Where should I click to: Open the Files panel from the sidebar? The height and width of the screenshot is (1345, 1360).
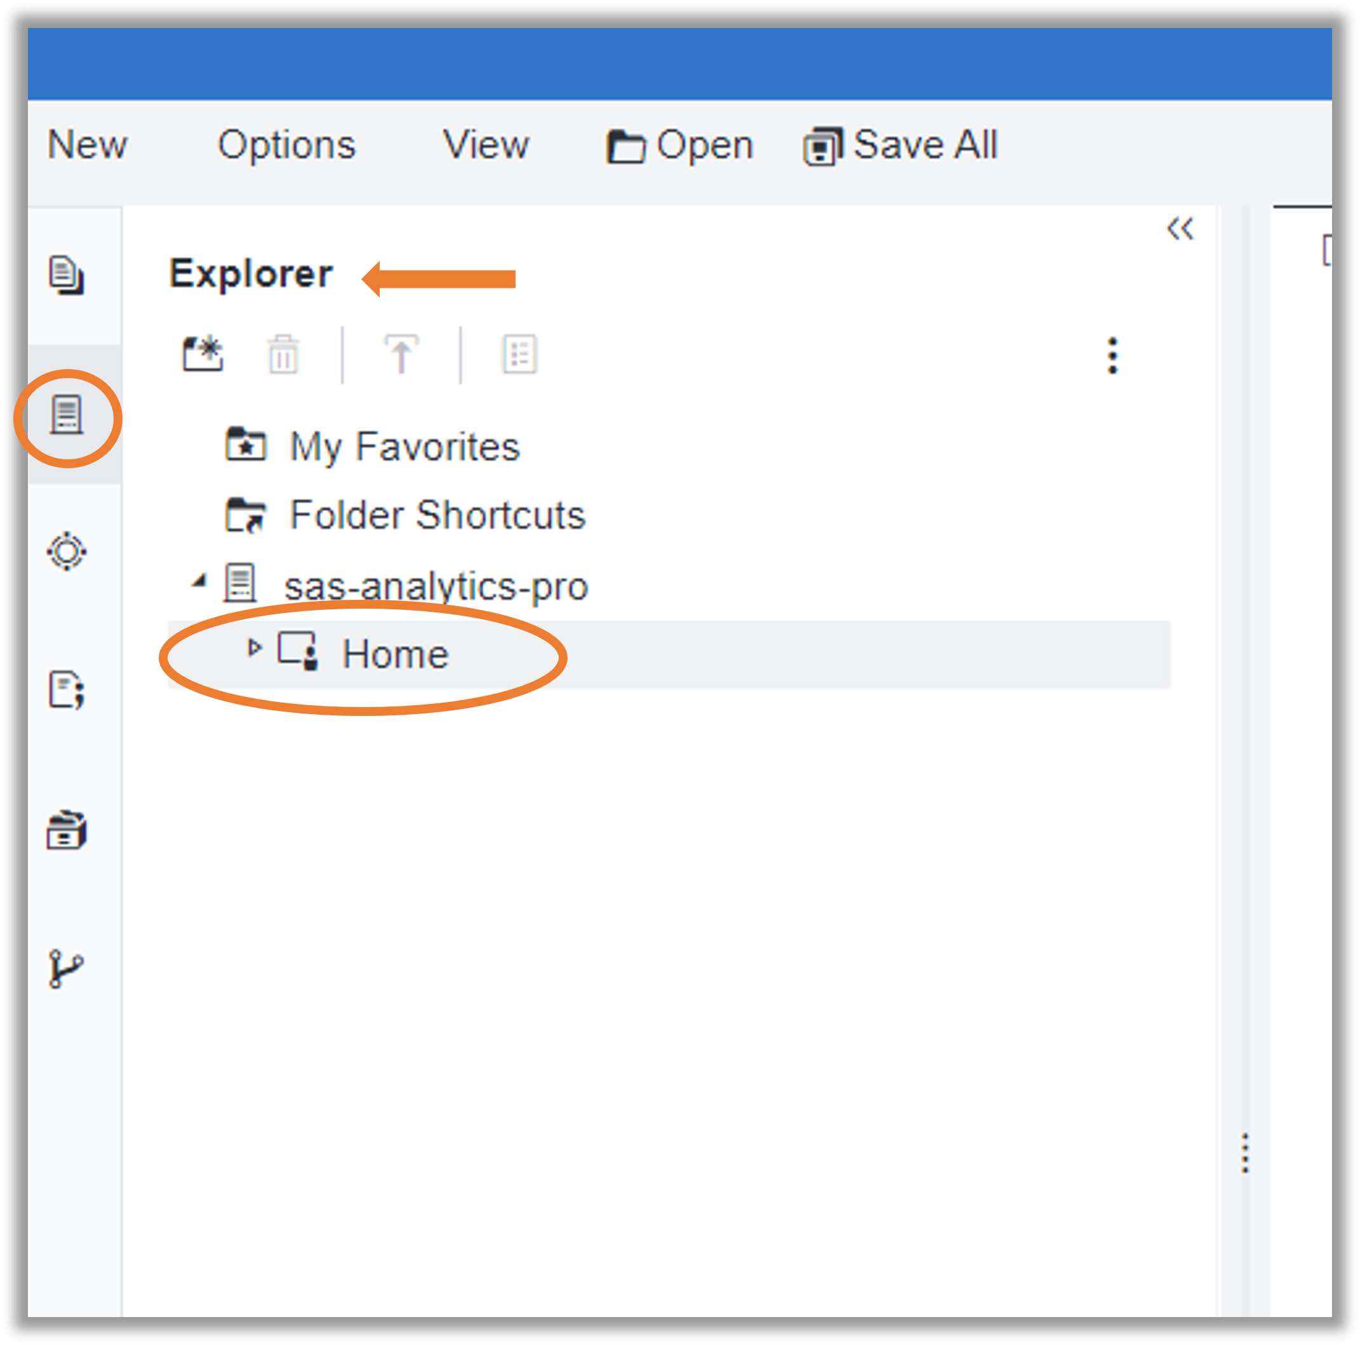click(67, 274)
